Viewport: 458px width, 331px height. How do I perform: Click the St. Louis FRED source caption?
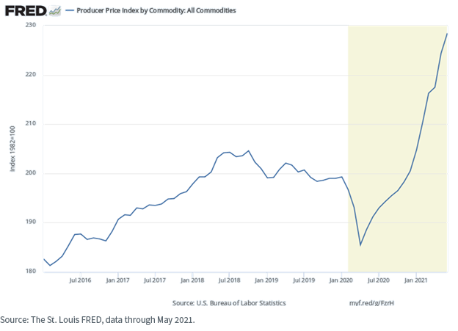98,319
